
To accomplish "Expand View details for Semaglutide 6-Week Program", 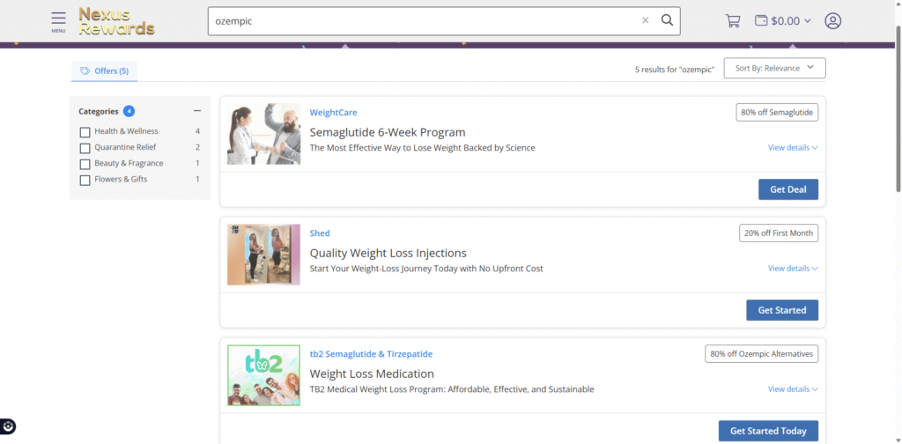I will click(793, 148).
